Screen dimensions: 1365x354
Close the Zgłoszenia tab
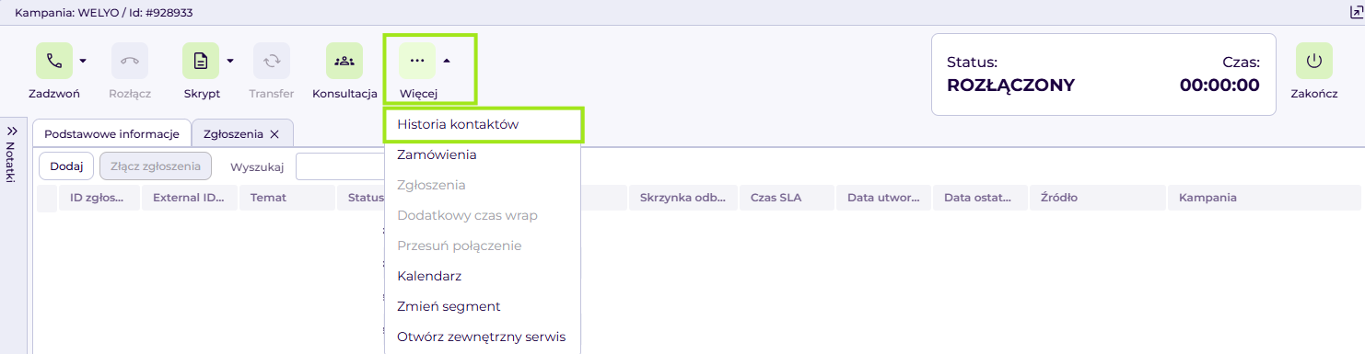pos(274,134)
